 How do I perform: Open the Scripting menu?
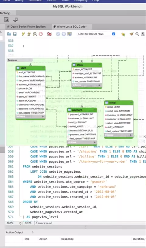pos(81,1)
